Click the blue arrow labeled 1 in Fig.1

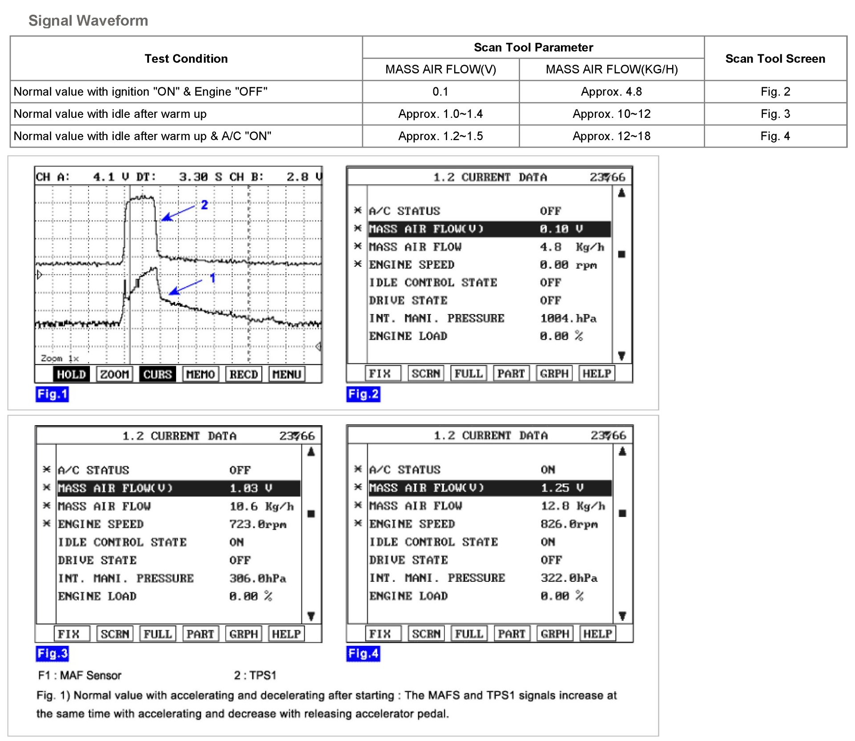186,287
